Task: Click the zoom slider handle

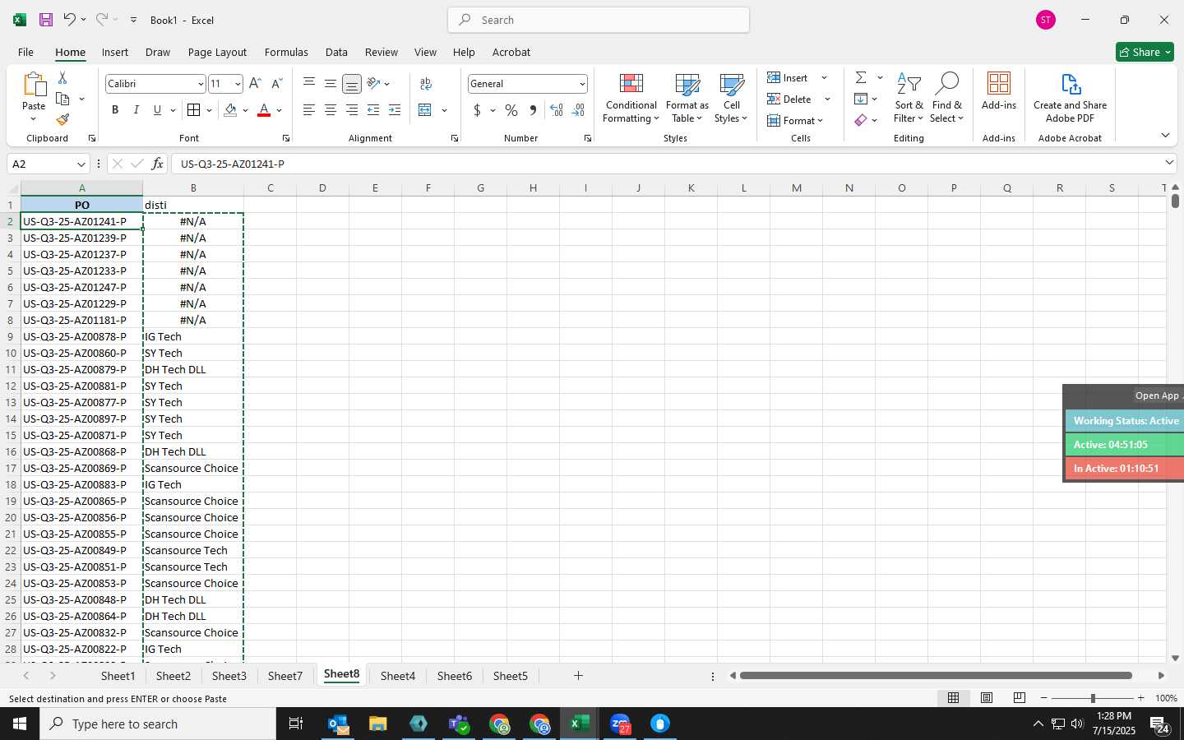Action: [x=1092, y=698]
